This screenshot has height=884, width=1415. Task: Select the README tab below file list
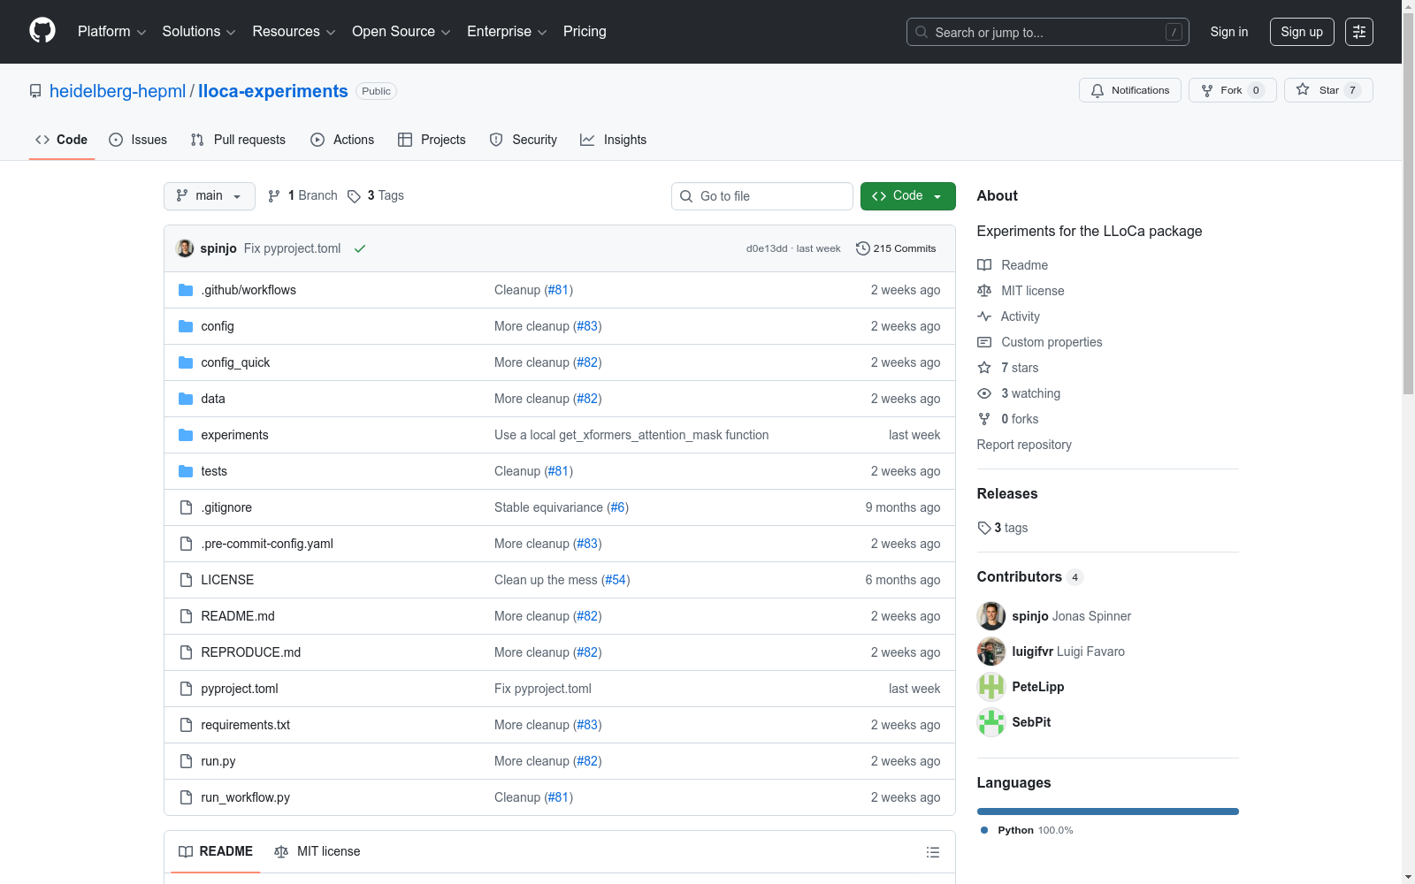point(216,851)
